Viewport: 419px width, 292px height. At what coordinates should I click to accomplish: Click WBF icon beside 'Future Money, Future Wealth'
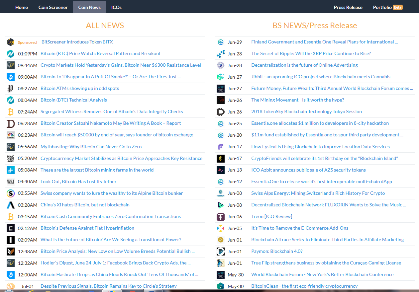pos(221,89)
